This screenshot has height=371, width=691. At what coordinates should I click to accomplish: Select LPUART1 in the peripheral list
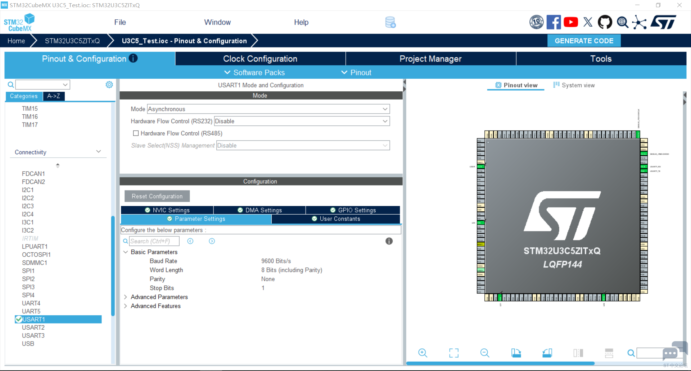(35, 247)
